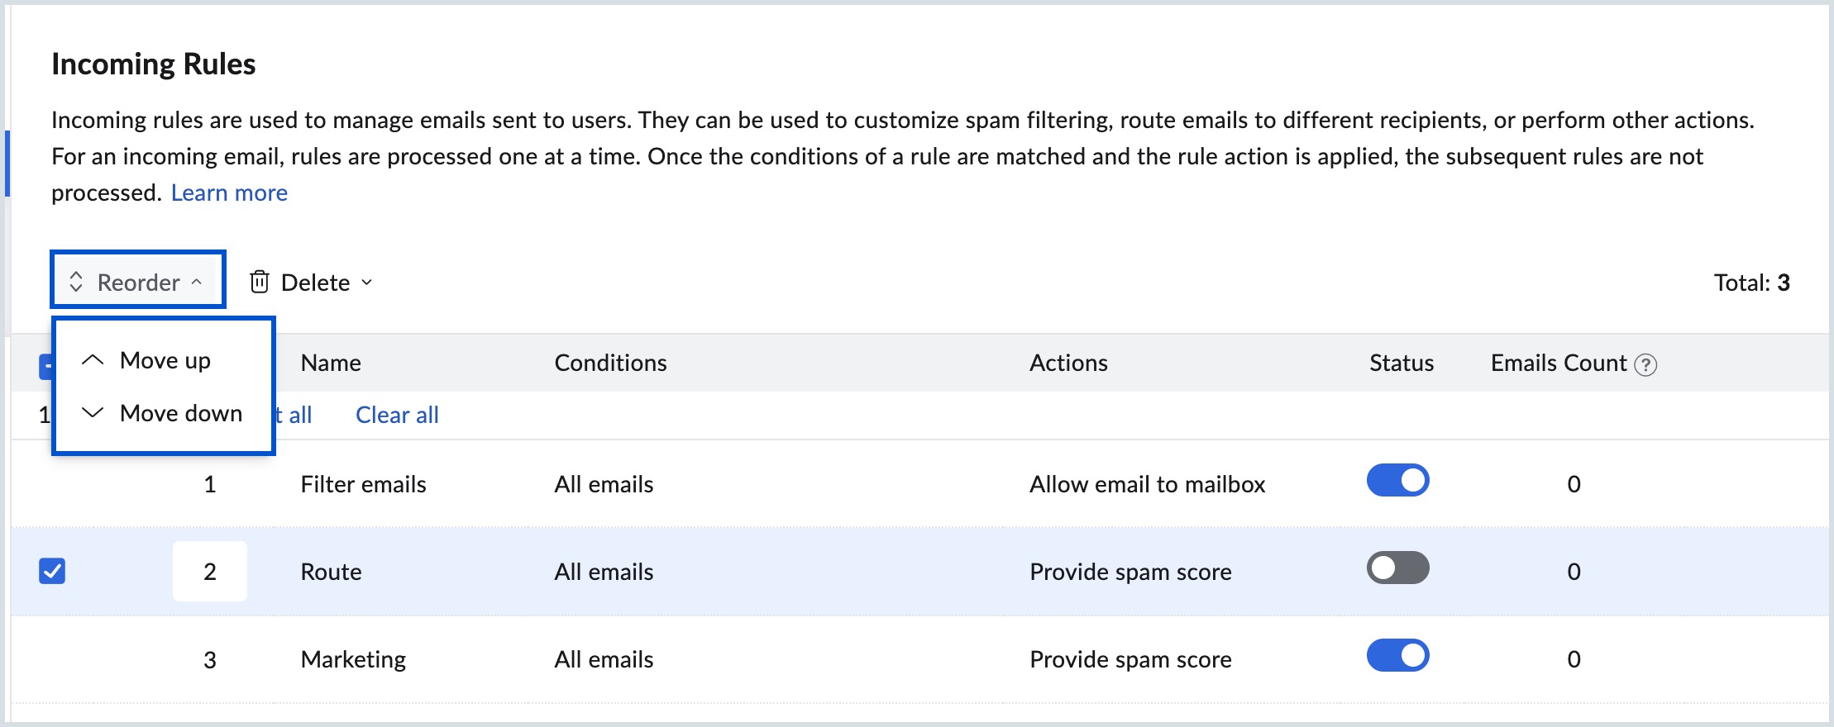Image resolution: width=1834 pixels, height=727 pixels.
Task: Click the Move up chevron icon
Action: coord(93,360)
